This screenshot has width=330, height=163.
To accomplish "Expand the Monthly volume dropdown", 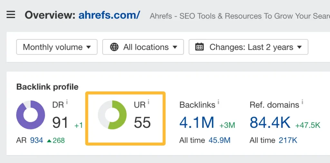I will click(57, 47).
